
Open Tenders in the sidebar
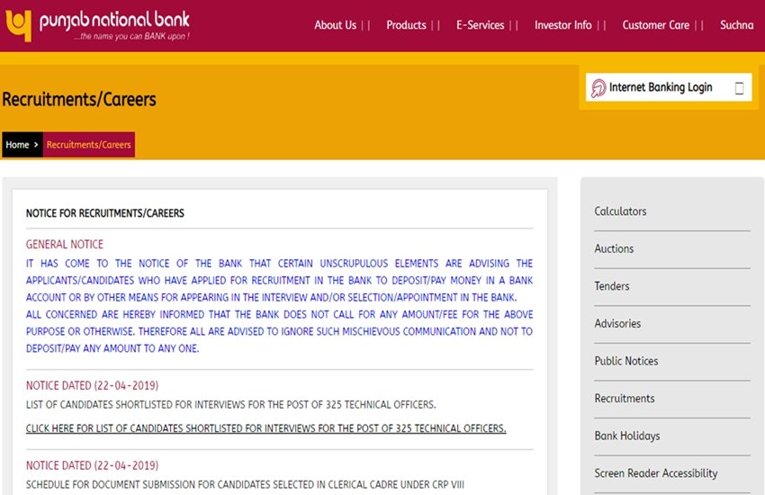(612, 286)
